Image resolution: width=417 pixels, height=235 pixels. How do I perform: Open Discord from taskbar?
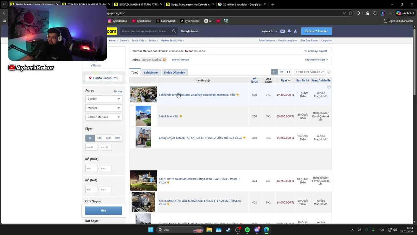[257, 230]
